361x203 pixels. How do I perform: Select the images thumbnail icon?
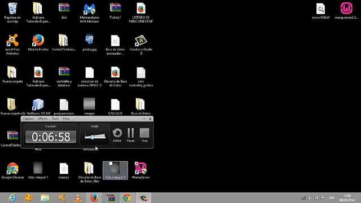(89, 107)
